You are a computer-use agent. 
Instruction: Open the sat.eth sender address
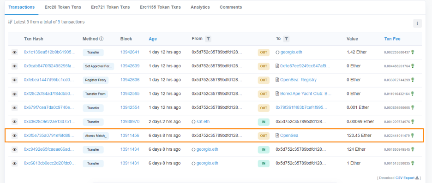tap(204, 121)
